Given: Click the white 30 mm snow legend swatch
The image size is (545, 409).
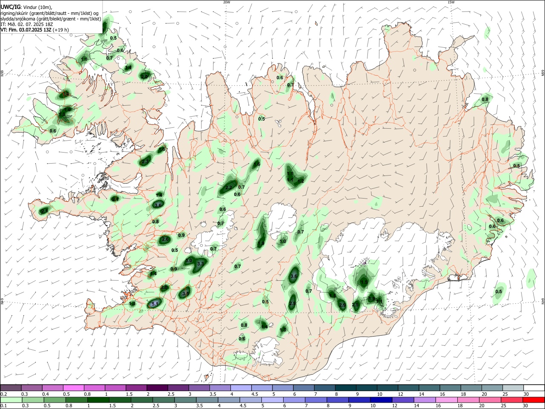Looking at the screenshot, I should point(534,388).
